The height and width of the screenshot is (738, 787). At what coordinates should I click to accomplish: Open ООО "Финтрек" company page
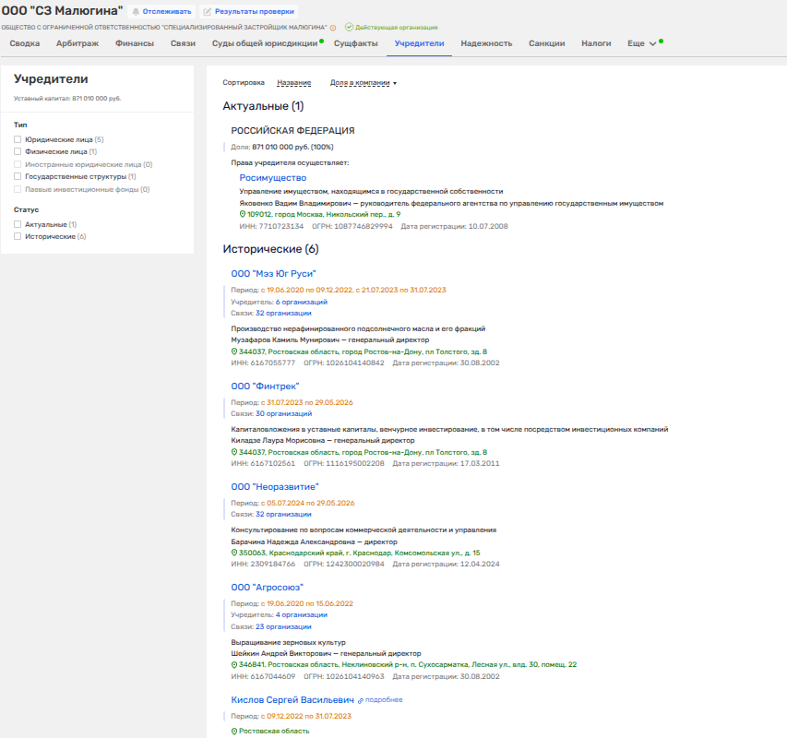[x=265, y=387]
